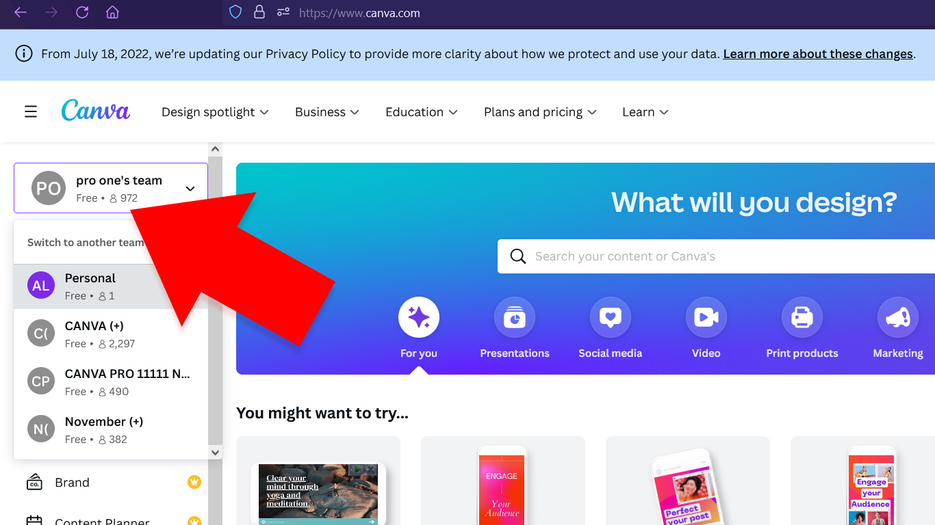Click the search magnifier icon
The image size is (935, 525).
[x=518, y=256]
